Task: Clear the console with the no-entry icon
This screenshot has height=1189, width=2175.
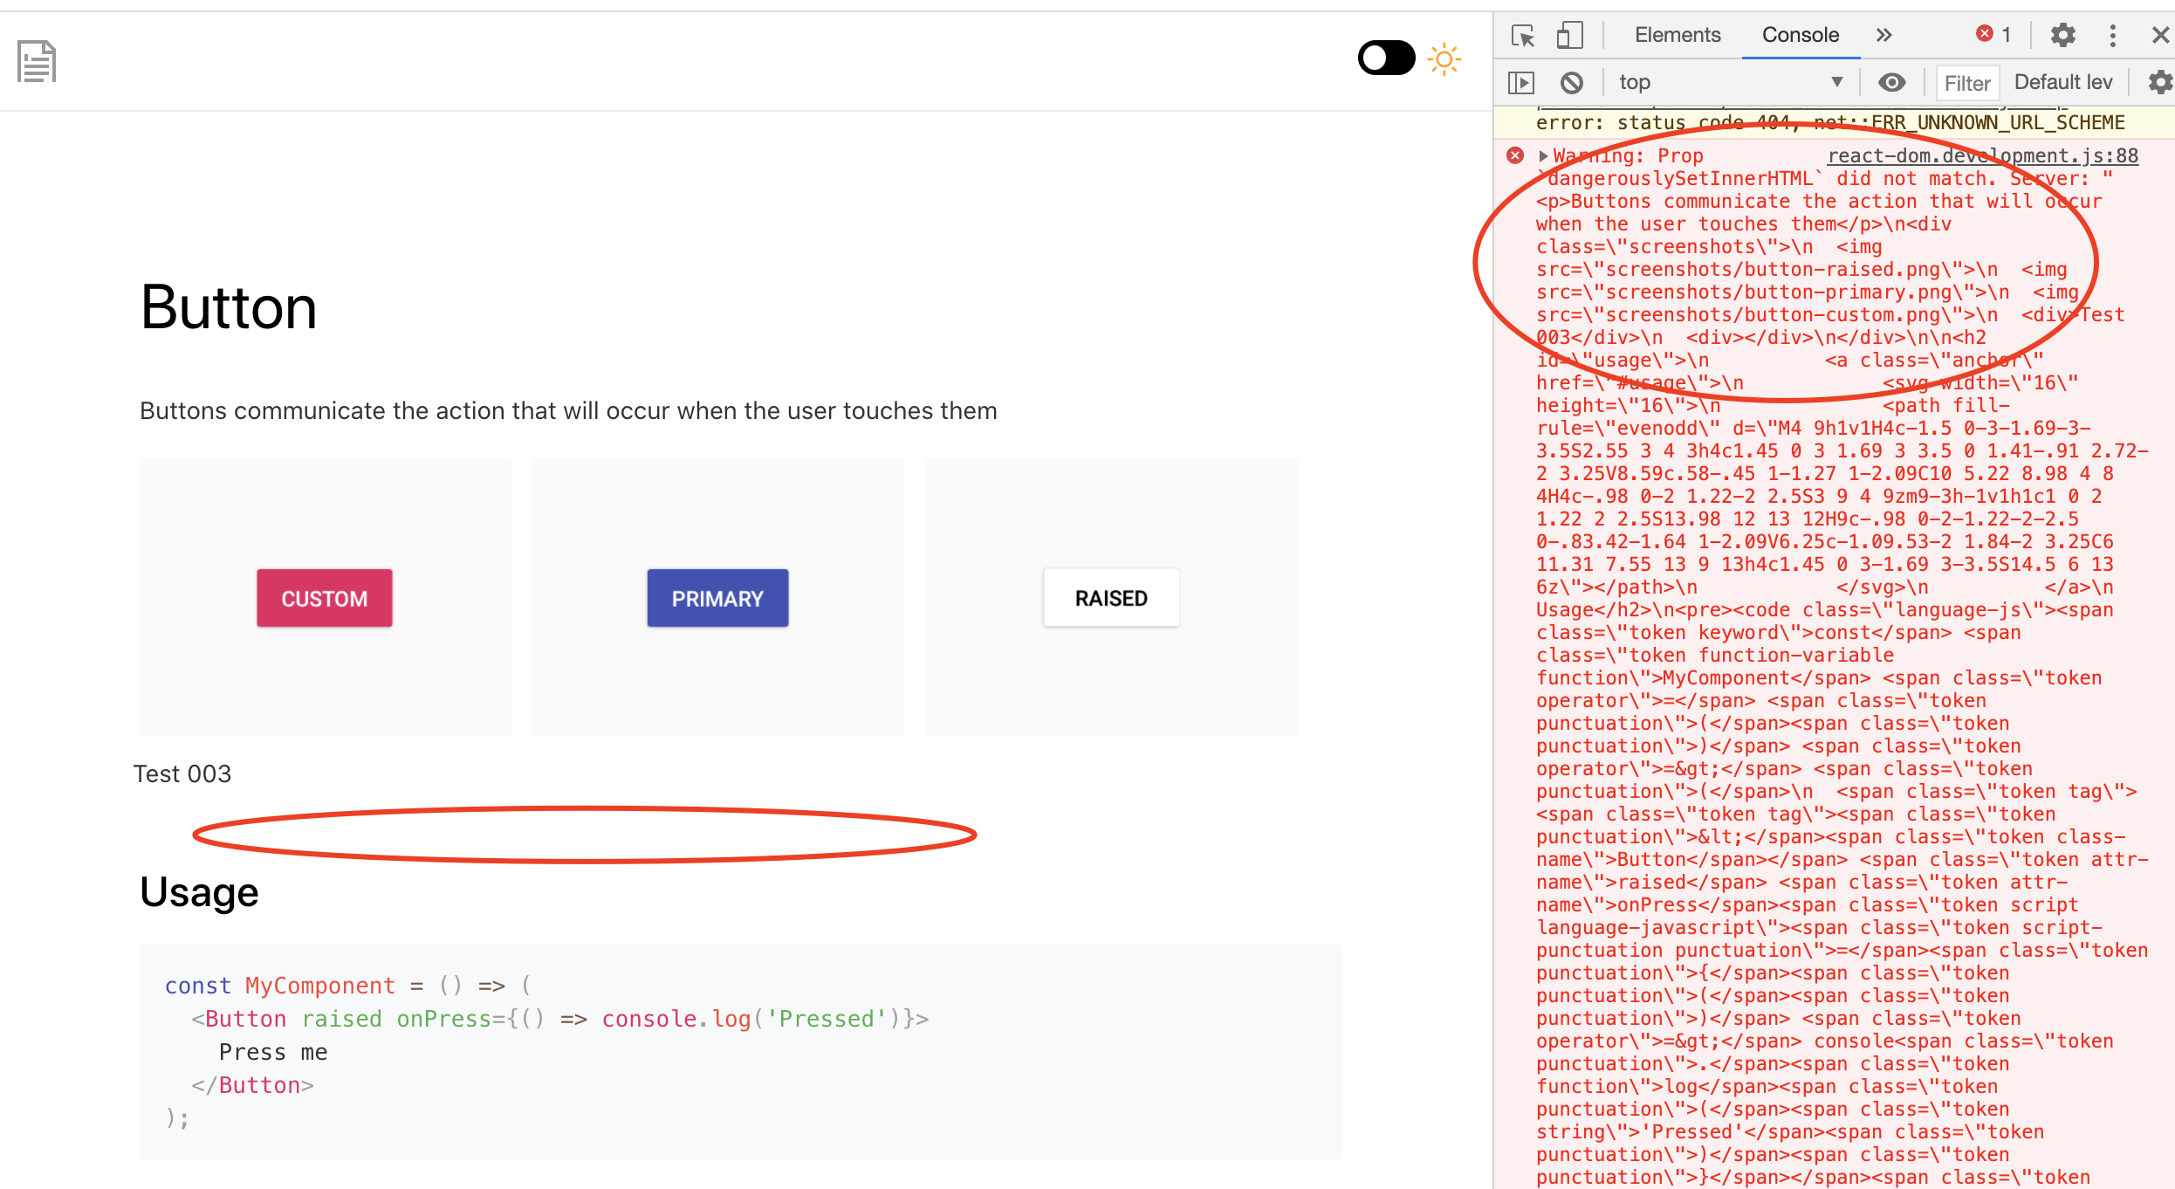Action: click(1573, 82)
